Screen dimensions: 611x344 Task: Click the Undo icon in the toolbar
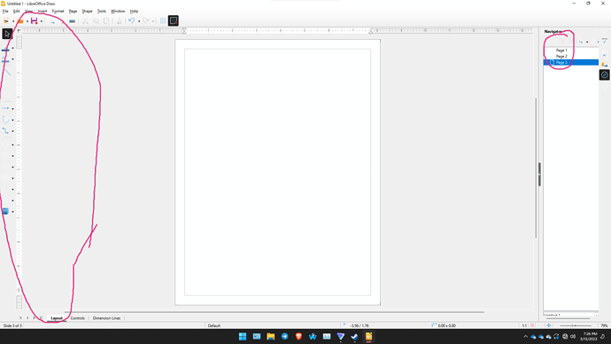(x=132, y=21)
